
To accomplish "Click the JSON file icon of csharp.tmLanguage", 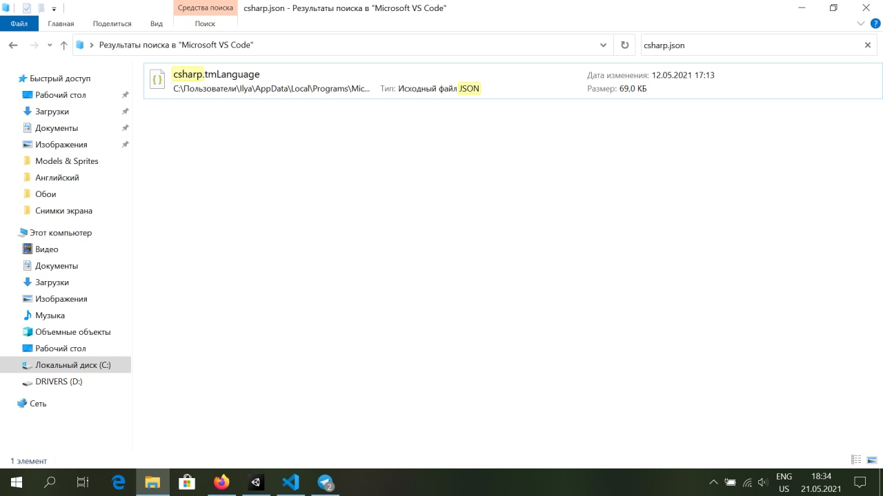I will (x=157, y=80).
